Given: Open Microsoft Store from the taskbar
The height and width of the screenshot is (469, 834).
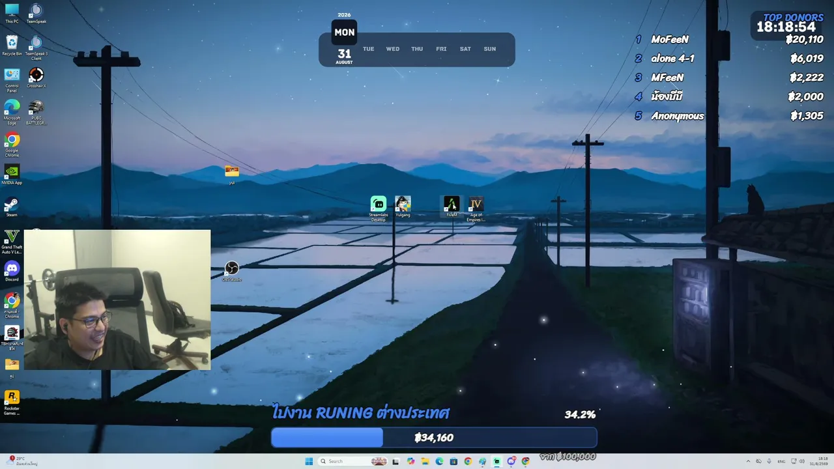Looking at the screenshot, I should pyautogui.click(x=453, y=461).
